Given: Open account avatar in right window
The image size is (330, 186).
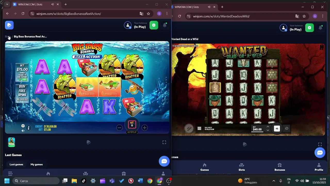Looking at the screenshot, I should pos(283,28).
